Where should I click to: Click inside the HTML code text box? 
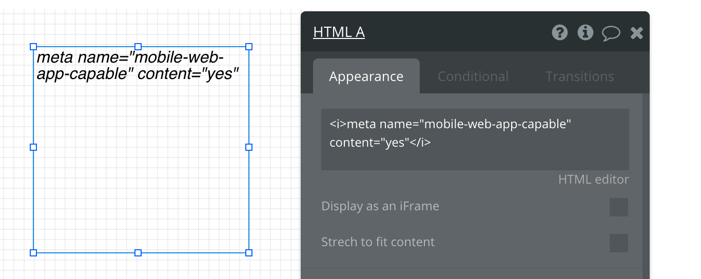[475, 139]
